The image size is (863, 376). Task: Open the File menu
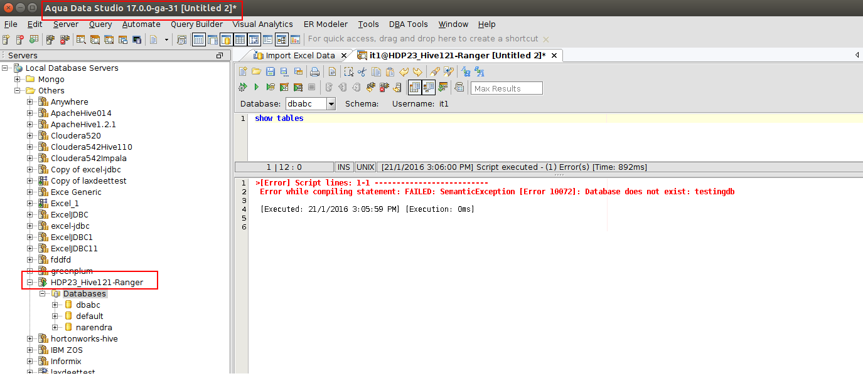click(x=11, y=24)
